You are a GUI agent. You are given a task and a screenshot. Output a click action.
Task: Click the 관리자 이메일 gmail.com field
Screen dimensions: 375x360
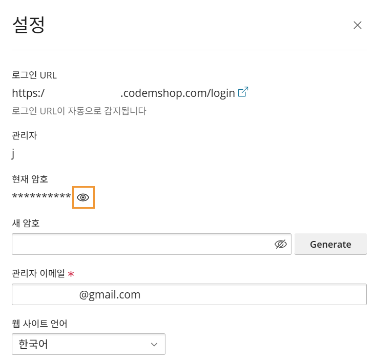189,294
